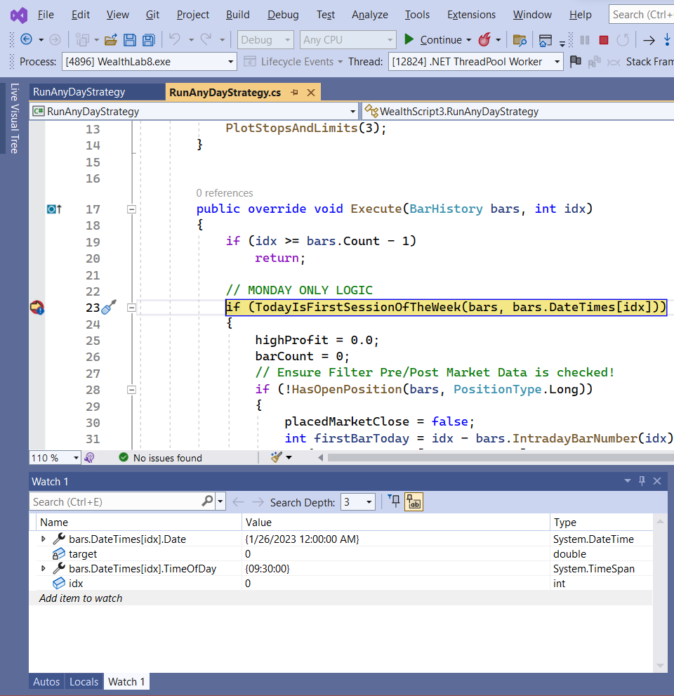Viewport: 674px width, 696px height.
Task: Click the code cleanup broom icon
Action: click(x=277, y=458)
